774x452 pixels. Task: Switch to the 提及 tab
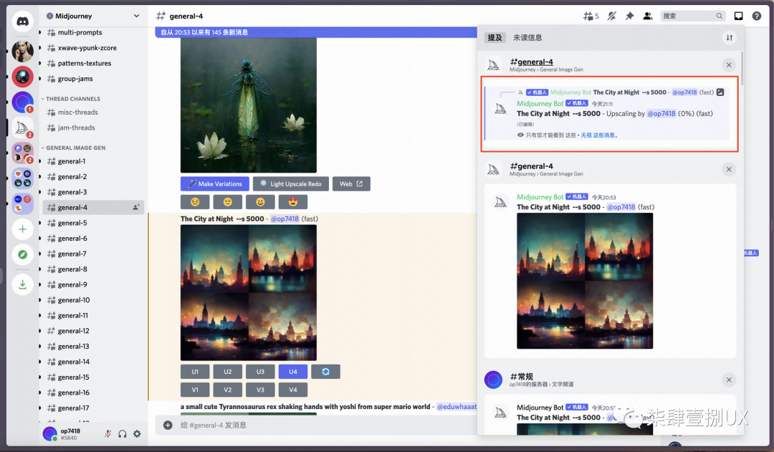click(x=494, y=37)
